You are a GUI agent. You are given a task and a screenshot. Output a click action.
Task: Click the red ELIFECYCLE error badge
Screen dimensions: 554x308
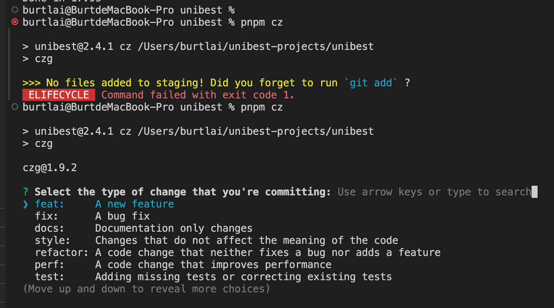point(59,95)
